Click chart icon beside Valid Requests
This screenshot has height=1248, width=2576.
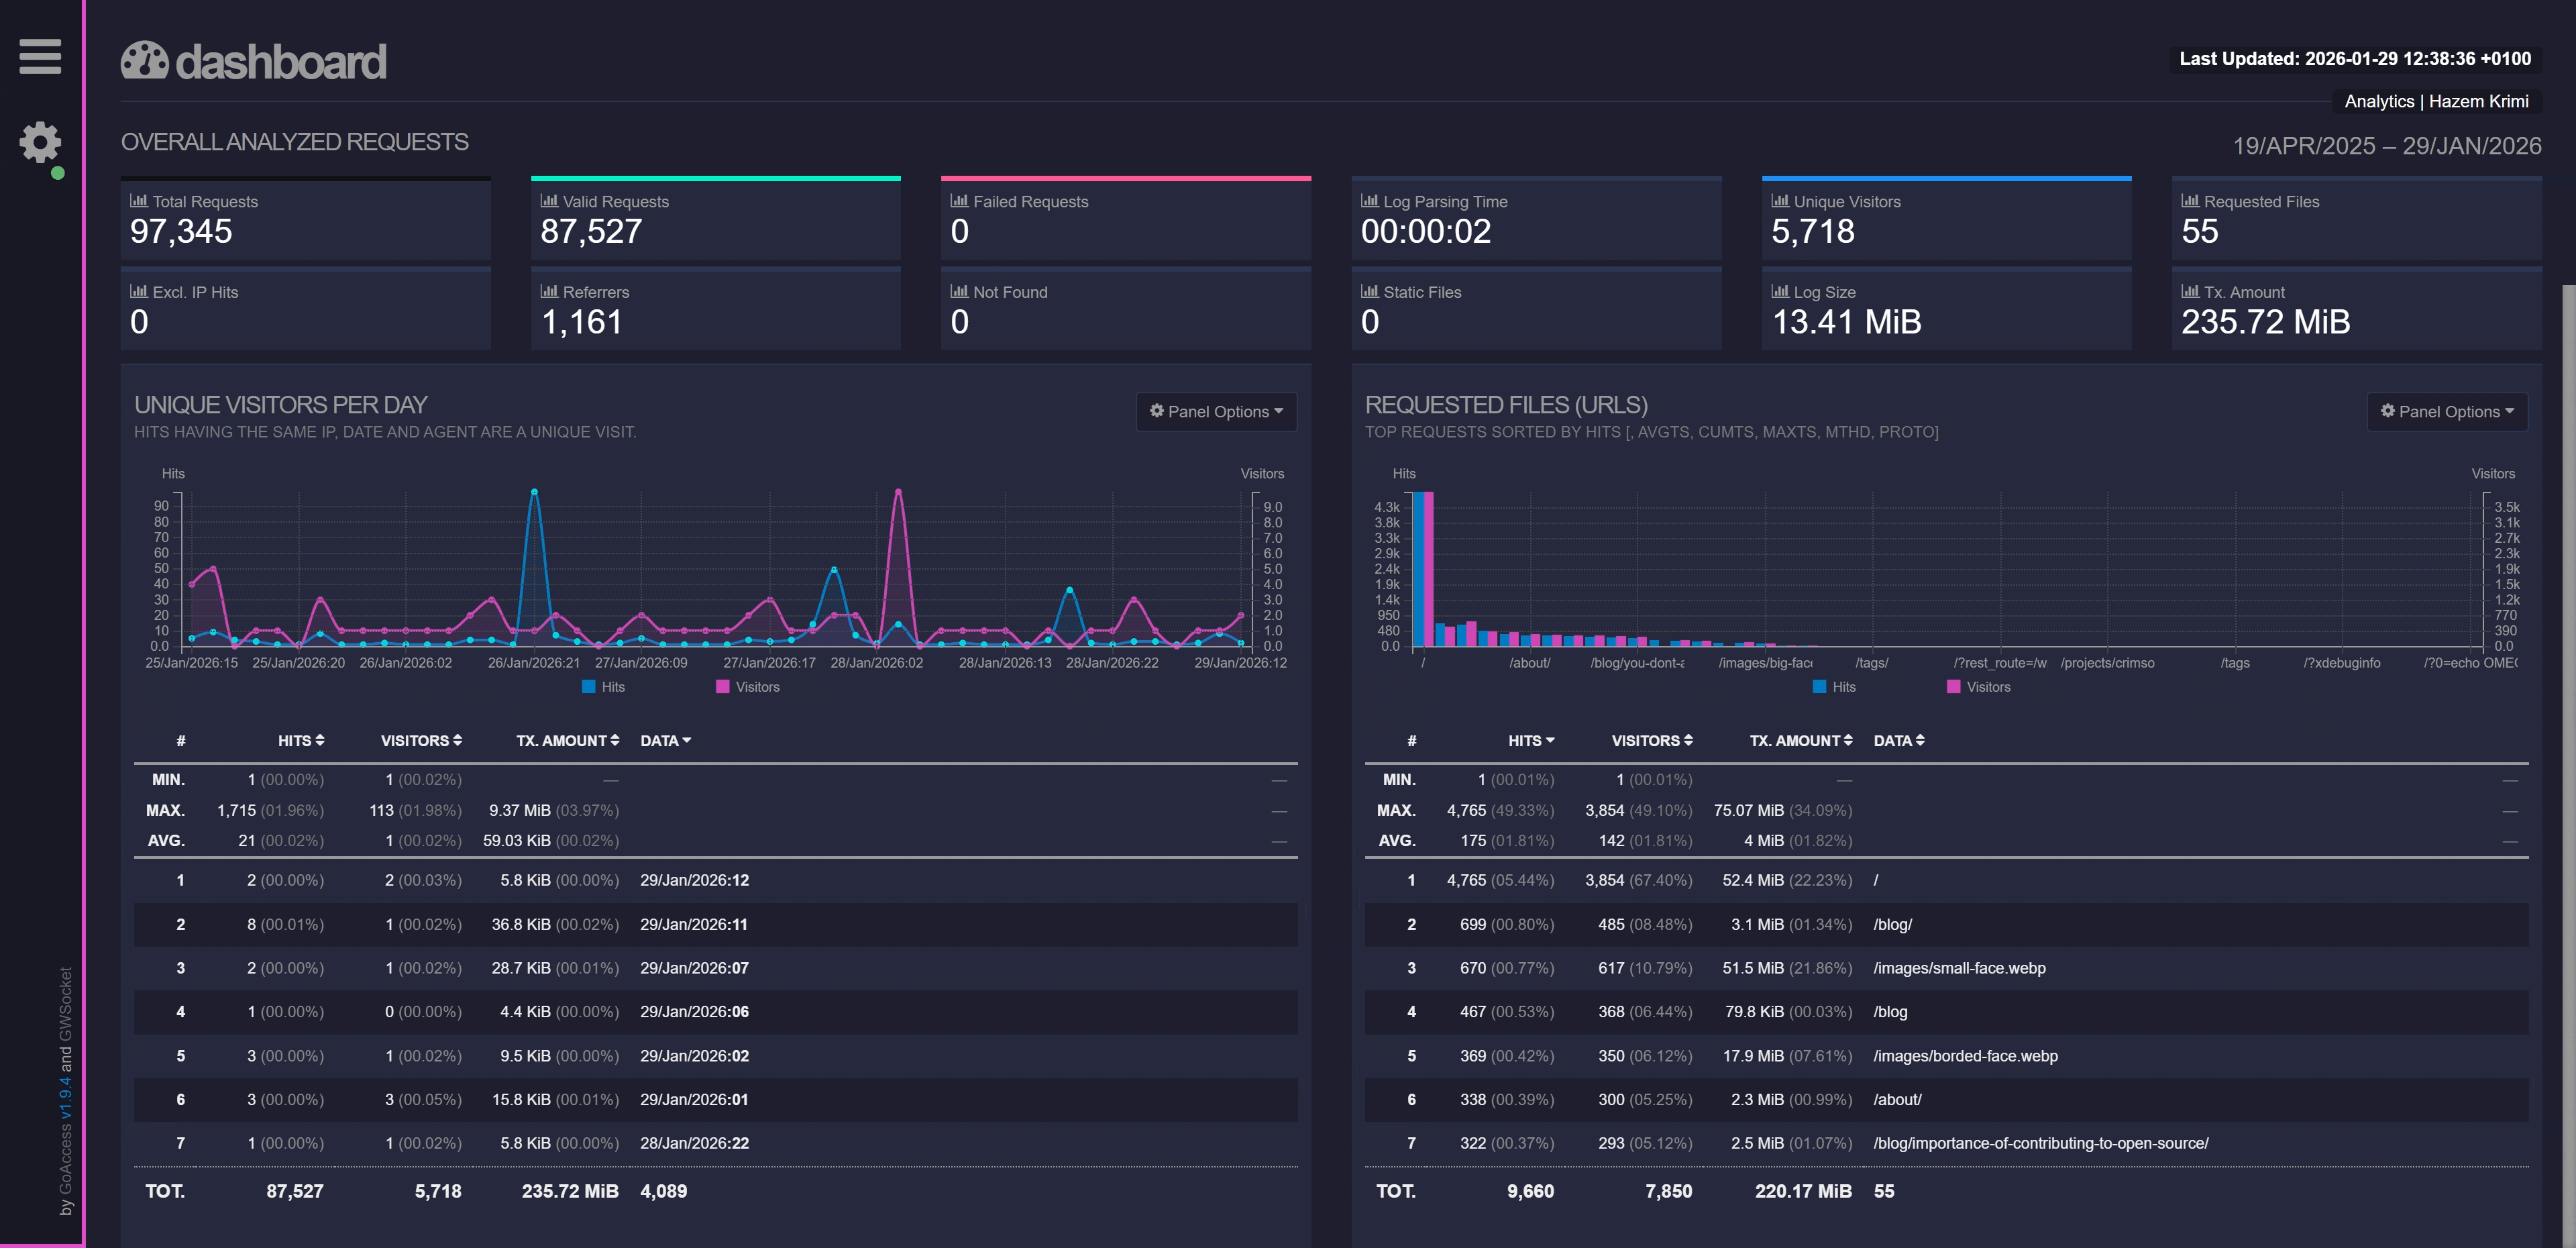click(549, 201)
